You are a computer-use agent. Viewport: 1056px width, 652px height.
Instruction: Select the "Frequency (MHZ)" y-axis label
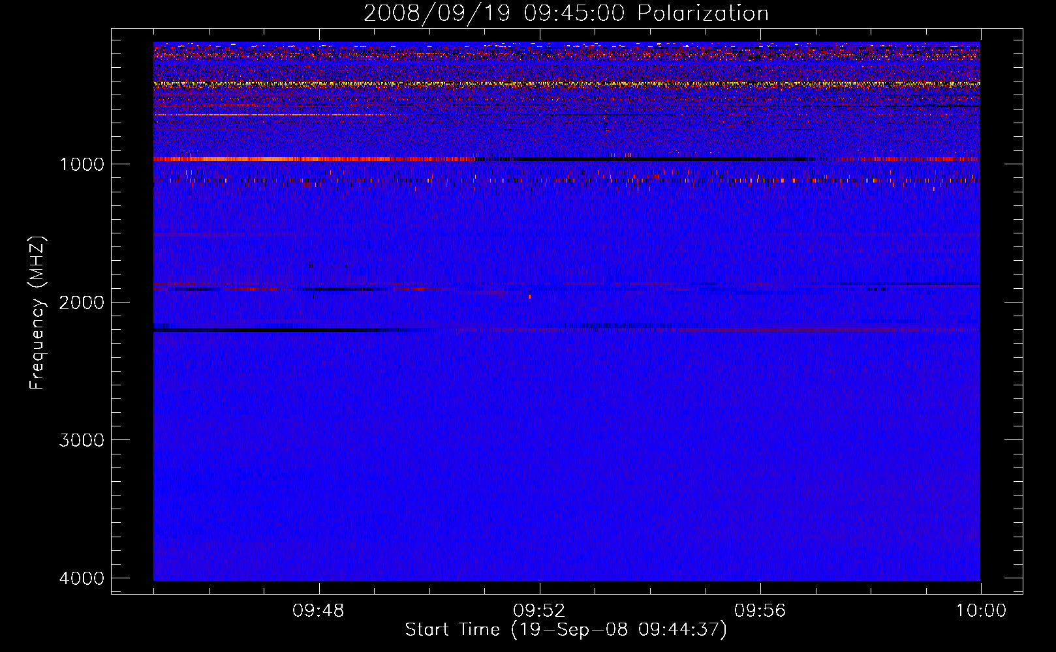[x=37, y=313]
